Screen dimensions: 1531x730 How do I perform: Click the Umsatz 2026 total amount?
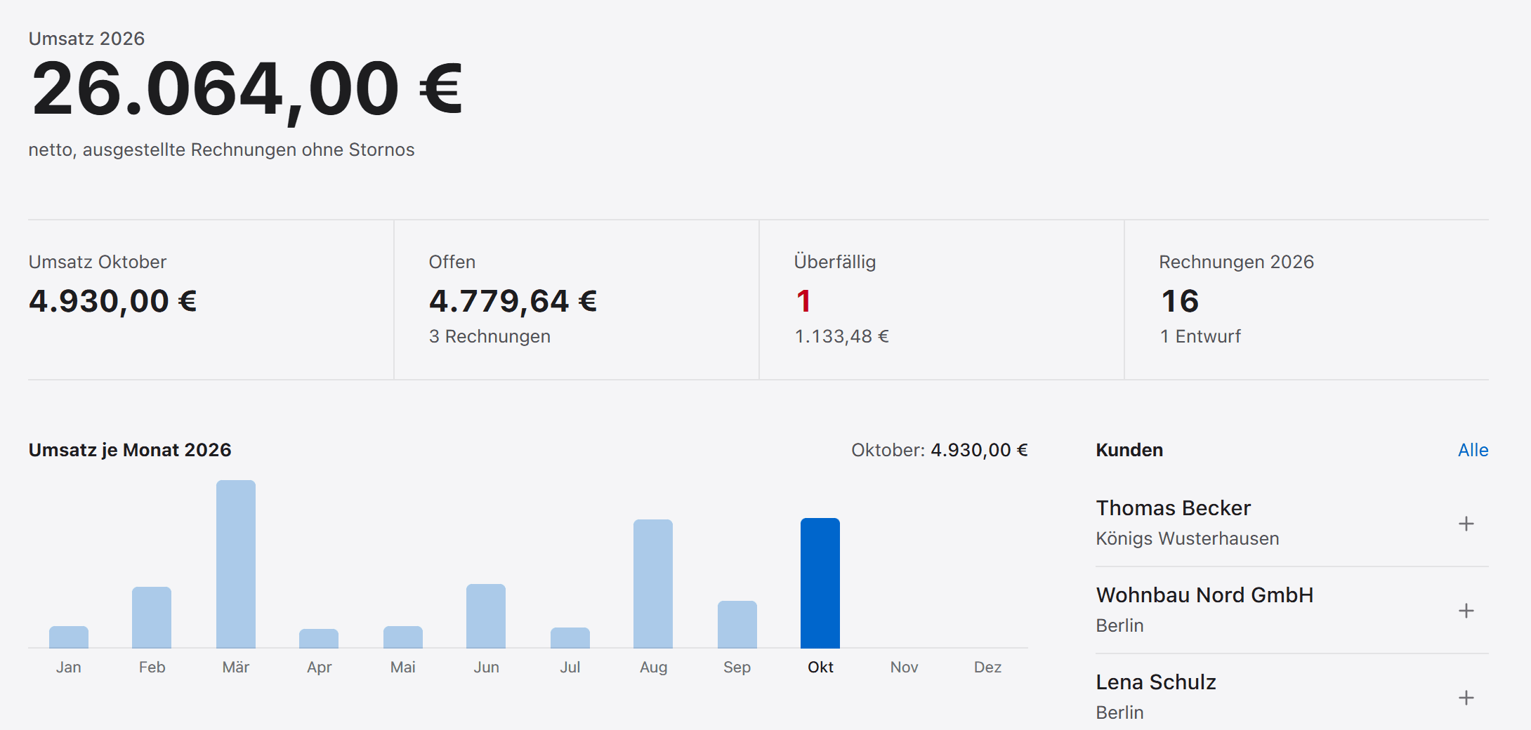(x=247, y=89)
